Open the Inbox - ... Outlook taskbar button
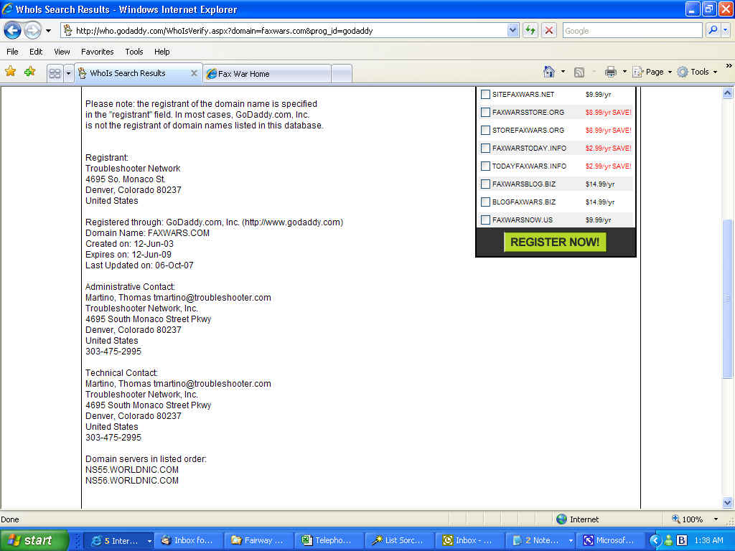735x551 pixels. [x=470, y=541]
